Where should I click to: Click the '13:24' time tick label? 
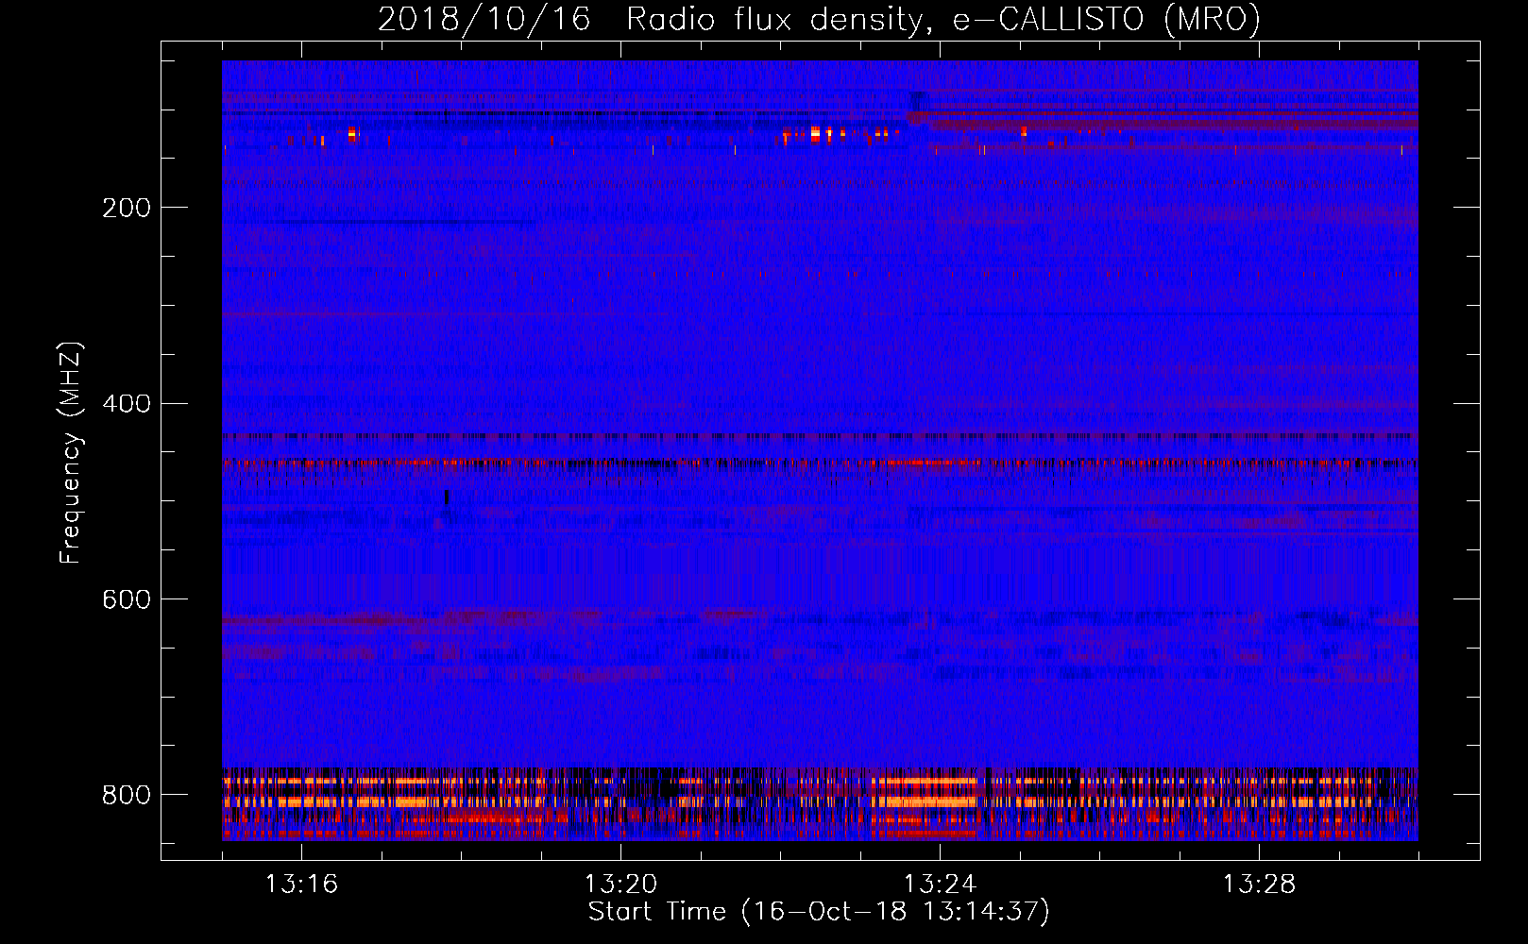[x=940, y=885]
